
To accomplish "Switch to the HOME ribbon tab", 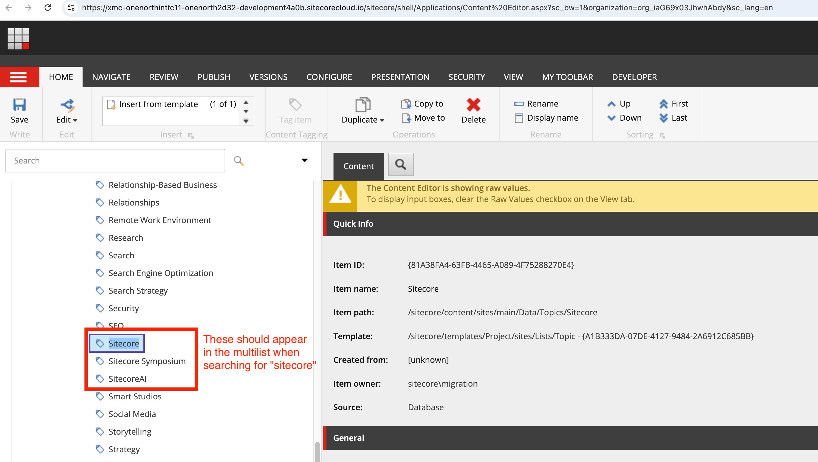I will click(61, 77).
